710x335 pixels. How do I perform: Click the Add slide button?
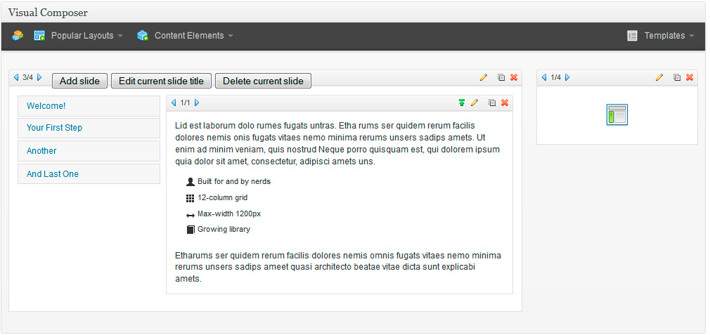[79, 81]
